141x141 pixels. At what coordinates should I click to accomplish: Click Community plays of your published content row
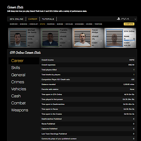88,139
